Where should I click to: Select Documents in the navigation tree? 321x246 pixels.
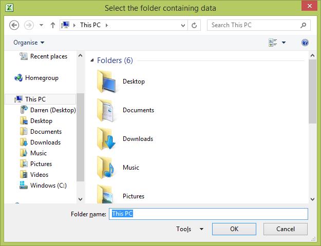click(x=41, y=132)
